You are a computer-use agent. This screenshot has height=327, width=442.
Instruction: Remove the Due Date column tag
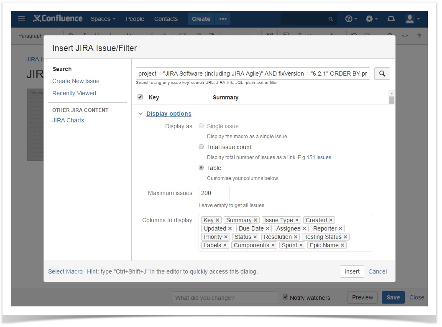(268, 229)
